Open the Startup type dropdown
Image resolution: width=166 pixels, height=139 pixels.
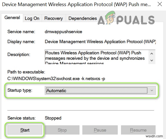pos(100,91)
